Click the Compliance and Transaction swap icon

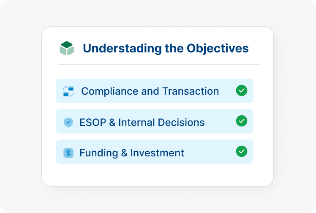coord(68,91)
